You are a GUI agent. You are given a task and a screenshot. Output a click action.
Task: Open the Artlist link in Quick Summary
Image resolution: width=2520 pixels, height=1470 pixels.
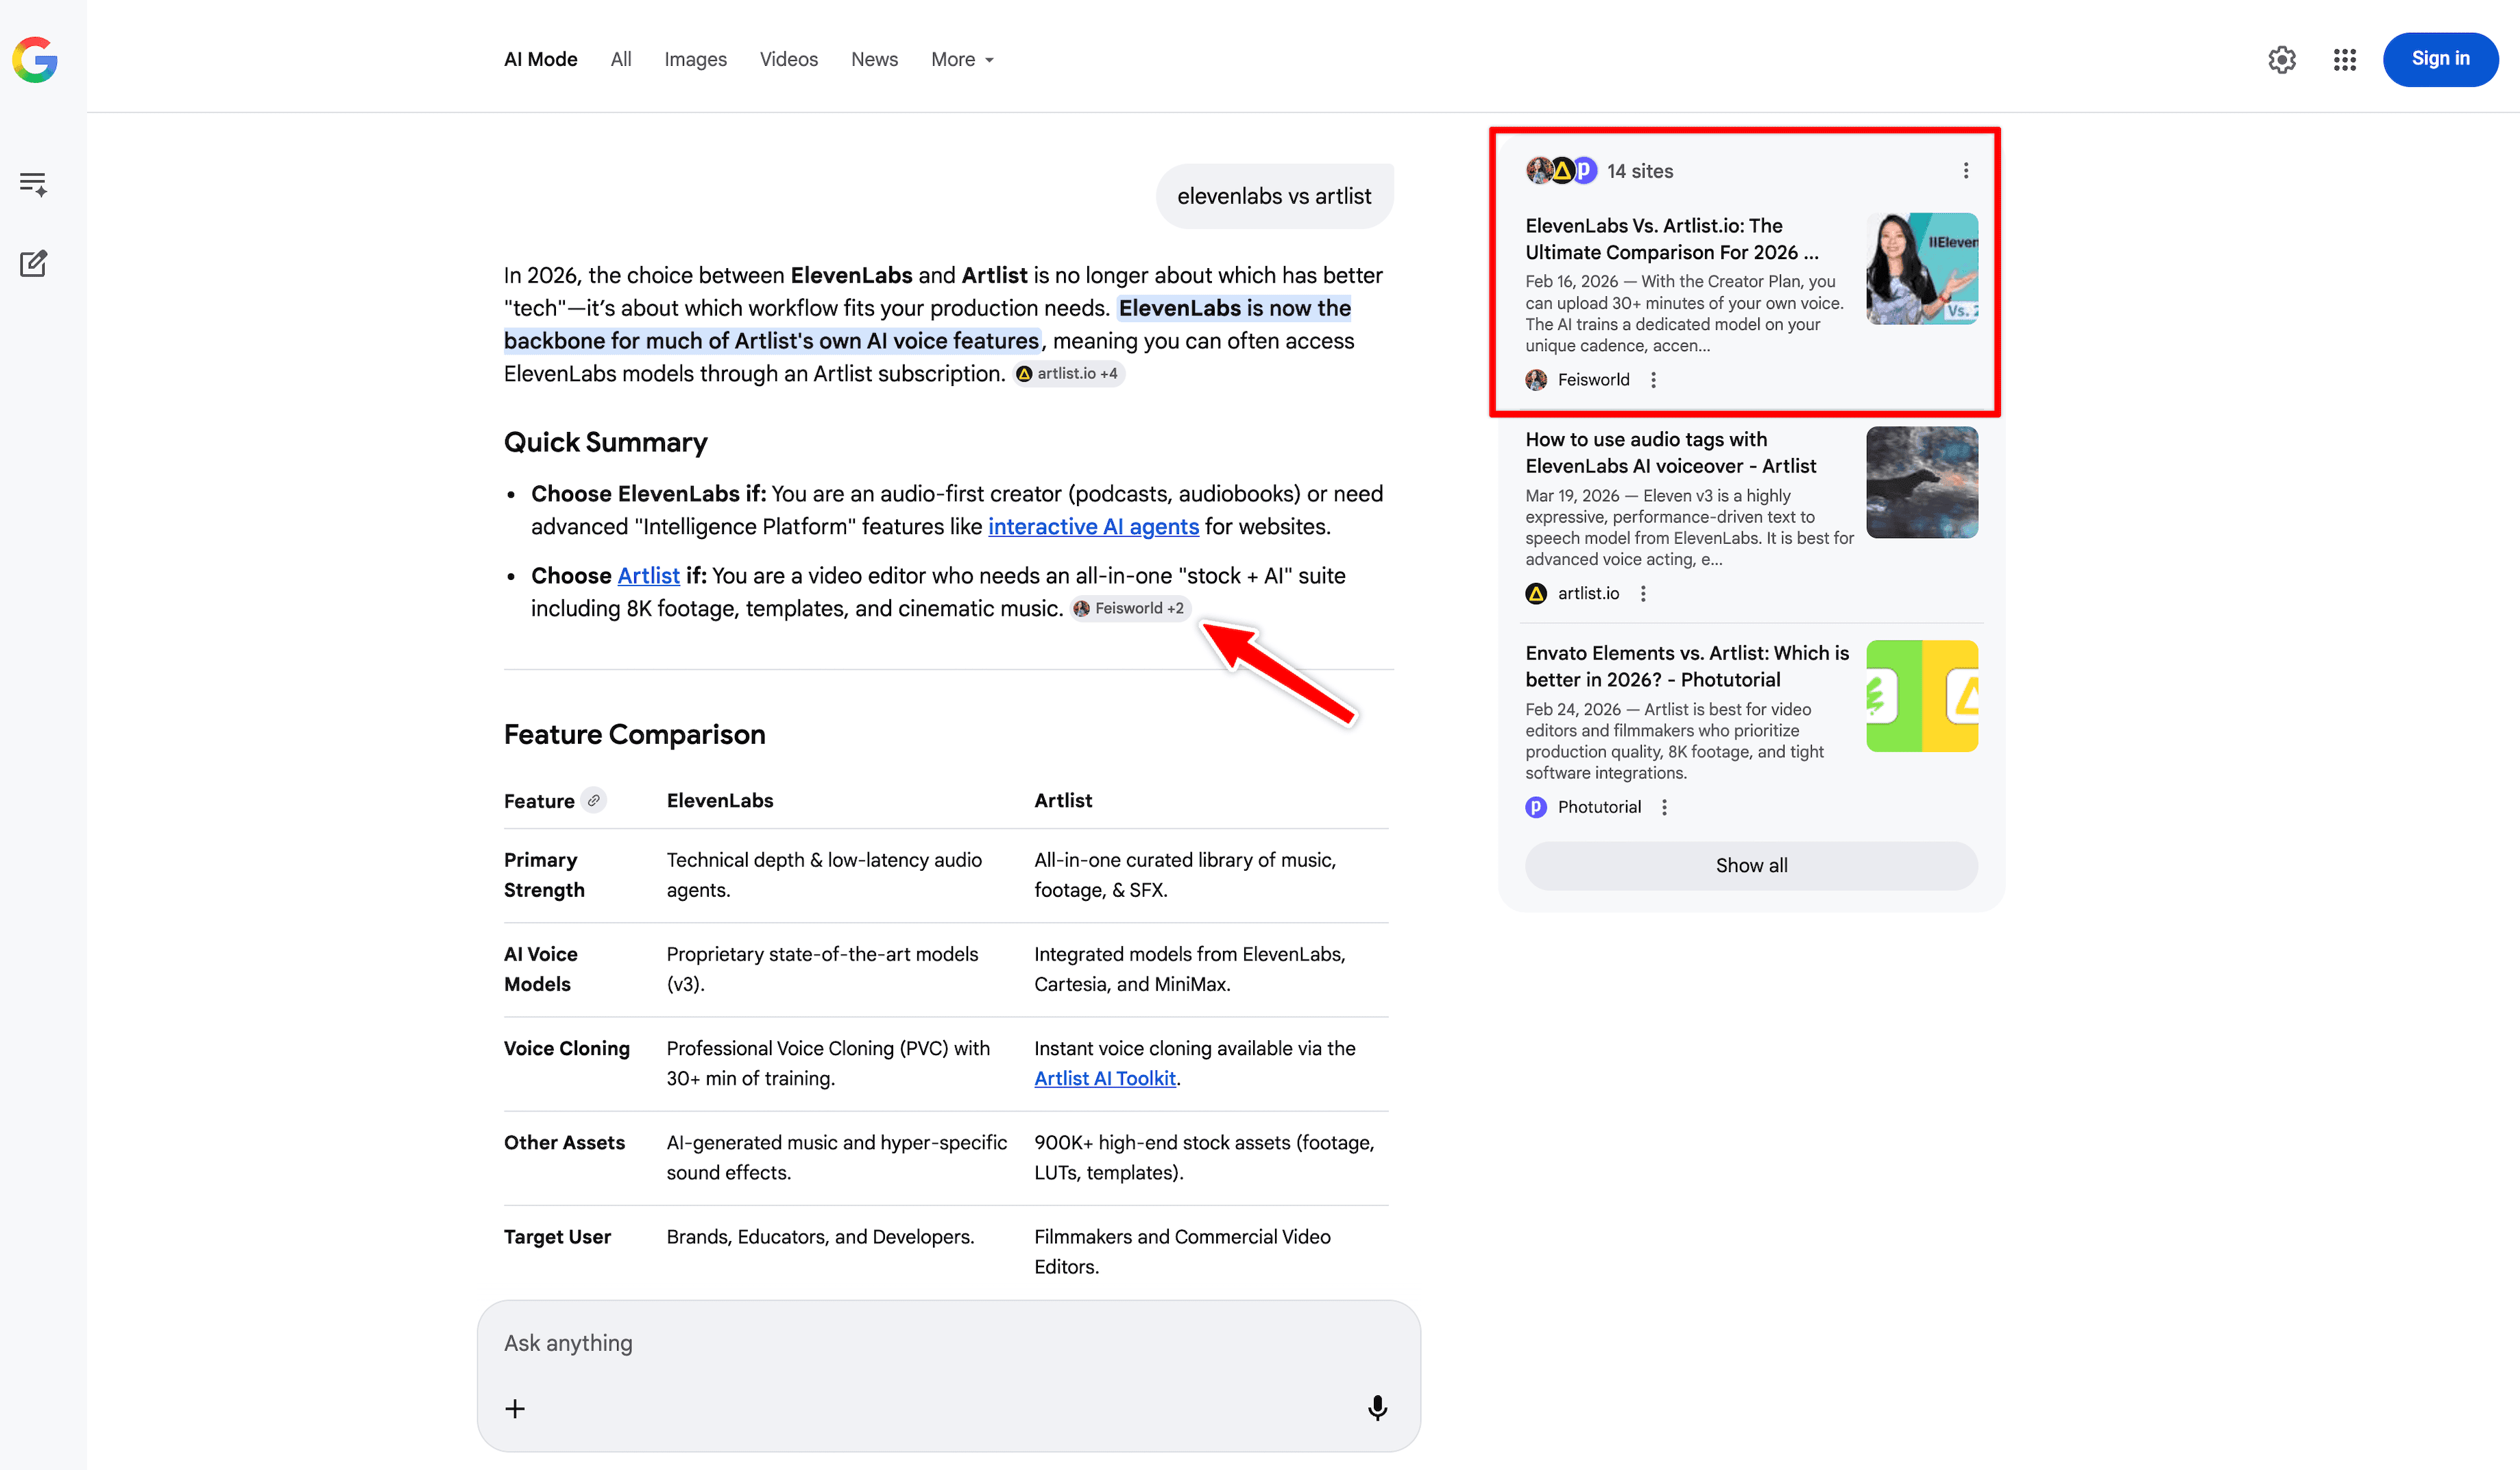pos(648,576)
